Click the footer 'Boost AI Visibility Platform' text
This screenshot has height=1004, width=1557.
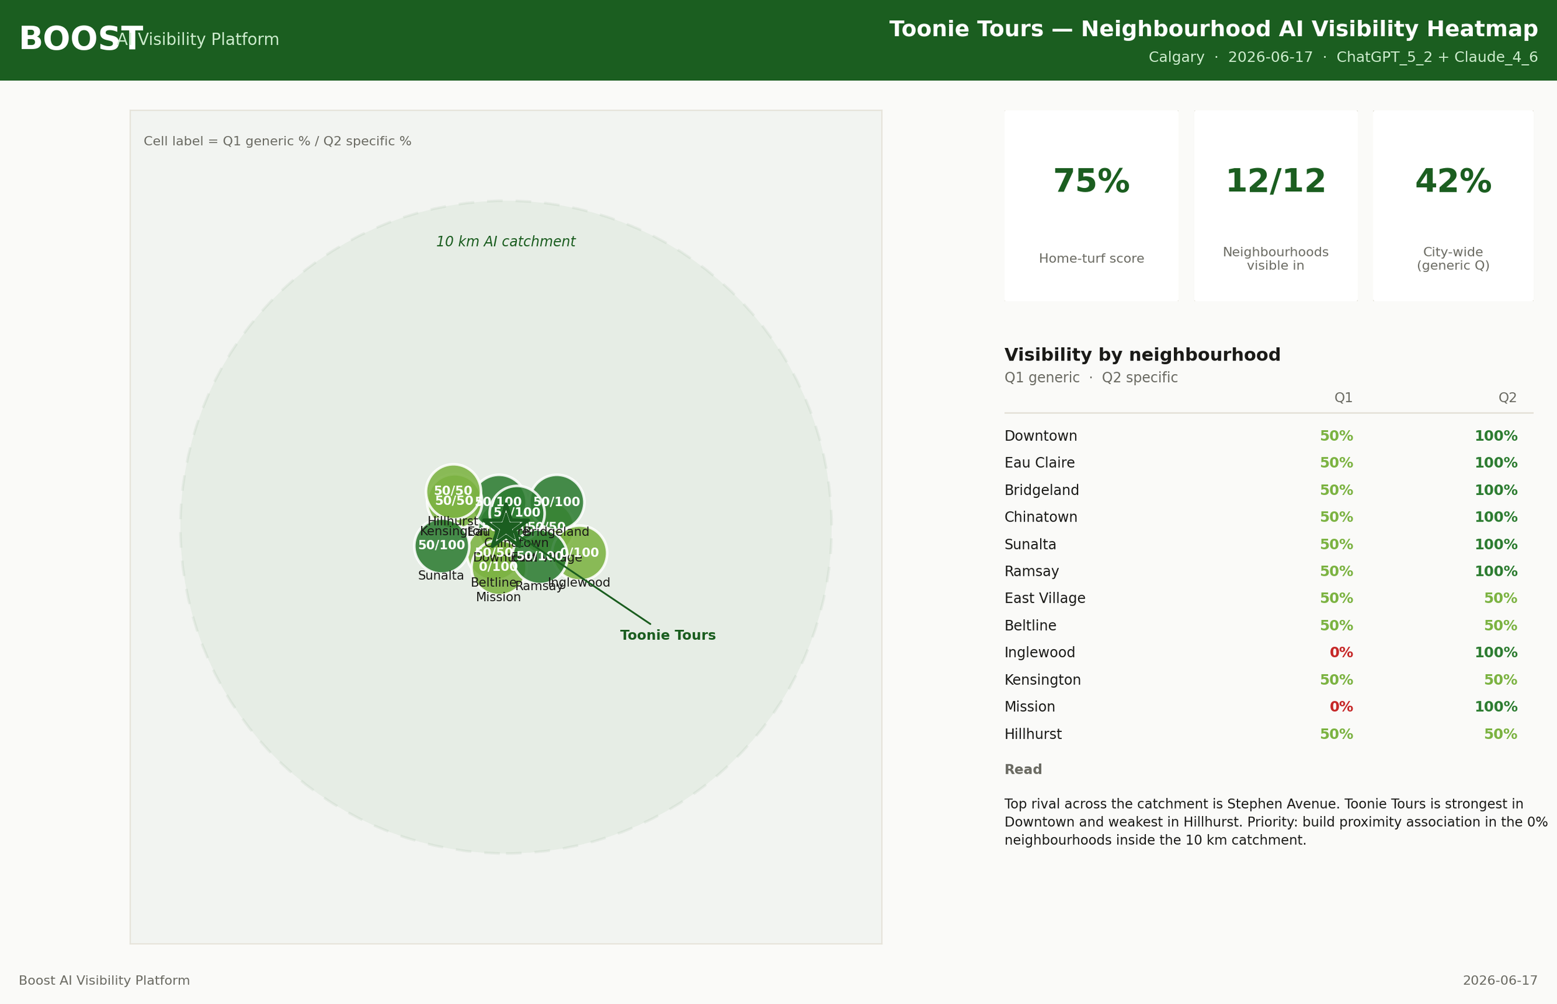105,980
